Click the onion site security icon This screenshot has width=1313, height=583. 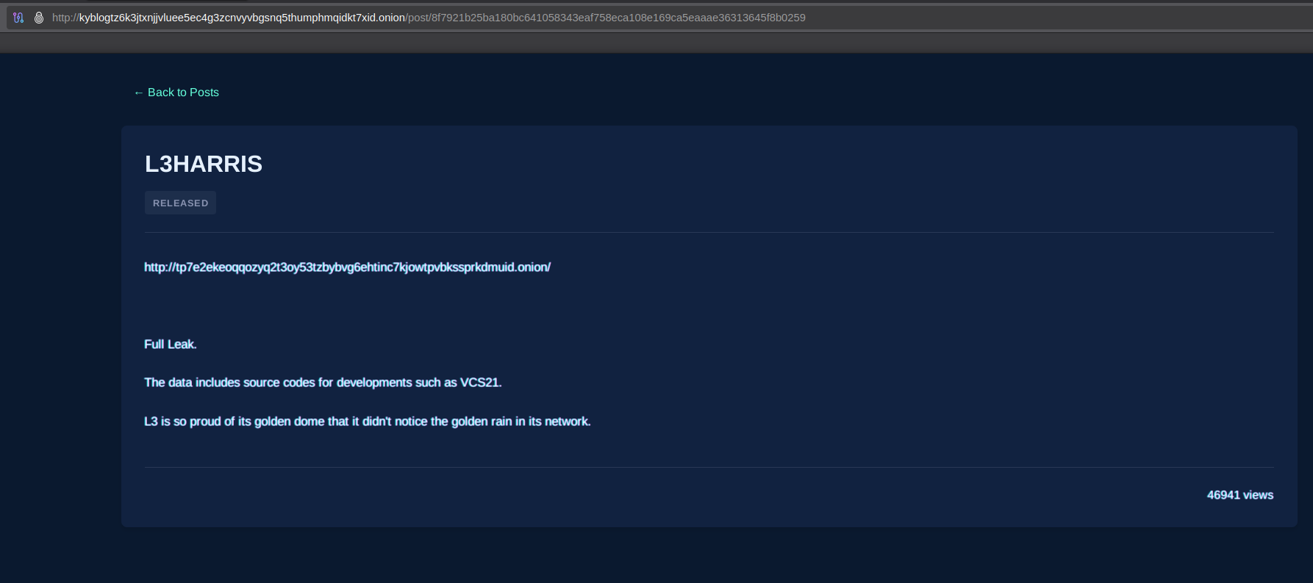[x=39, y=18]
